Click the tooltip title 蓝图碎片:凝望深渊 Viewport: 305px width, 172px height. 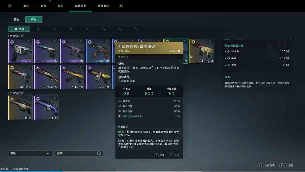138,46
